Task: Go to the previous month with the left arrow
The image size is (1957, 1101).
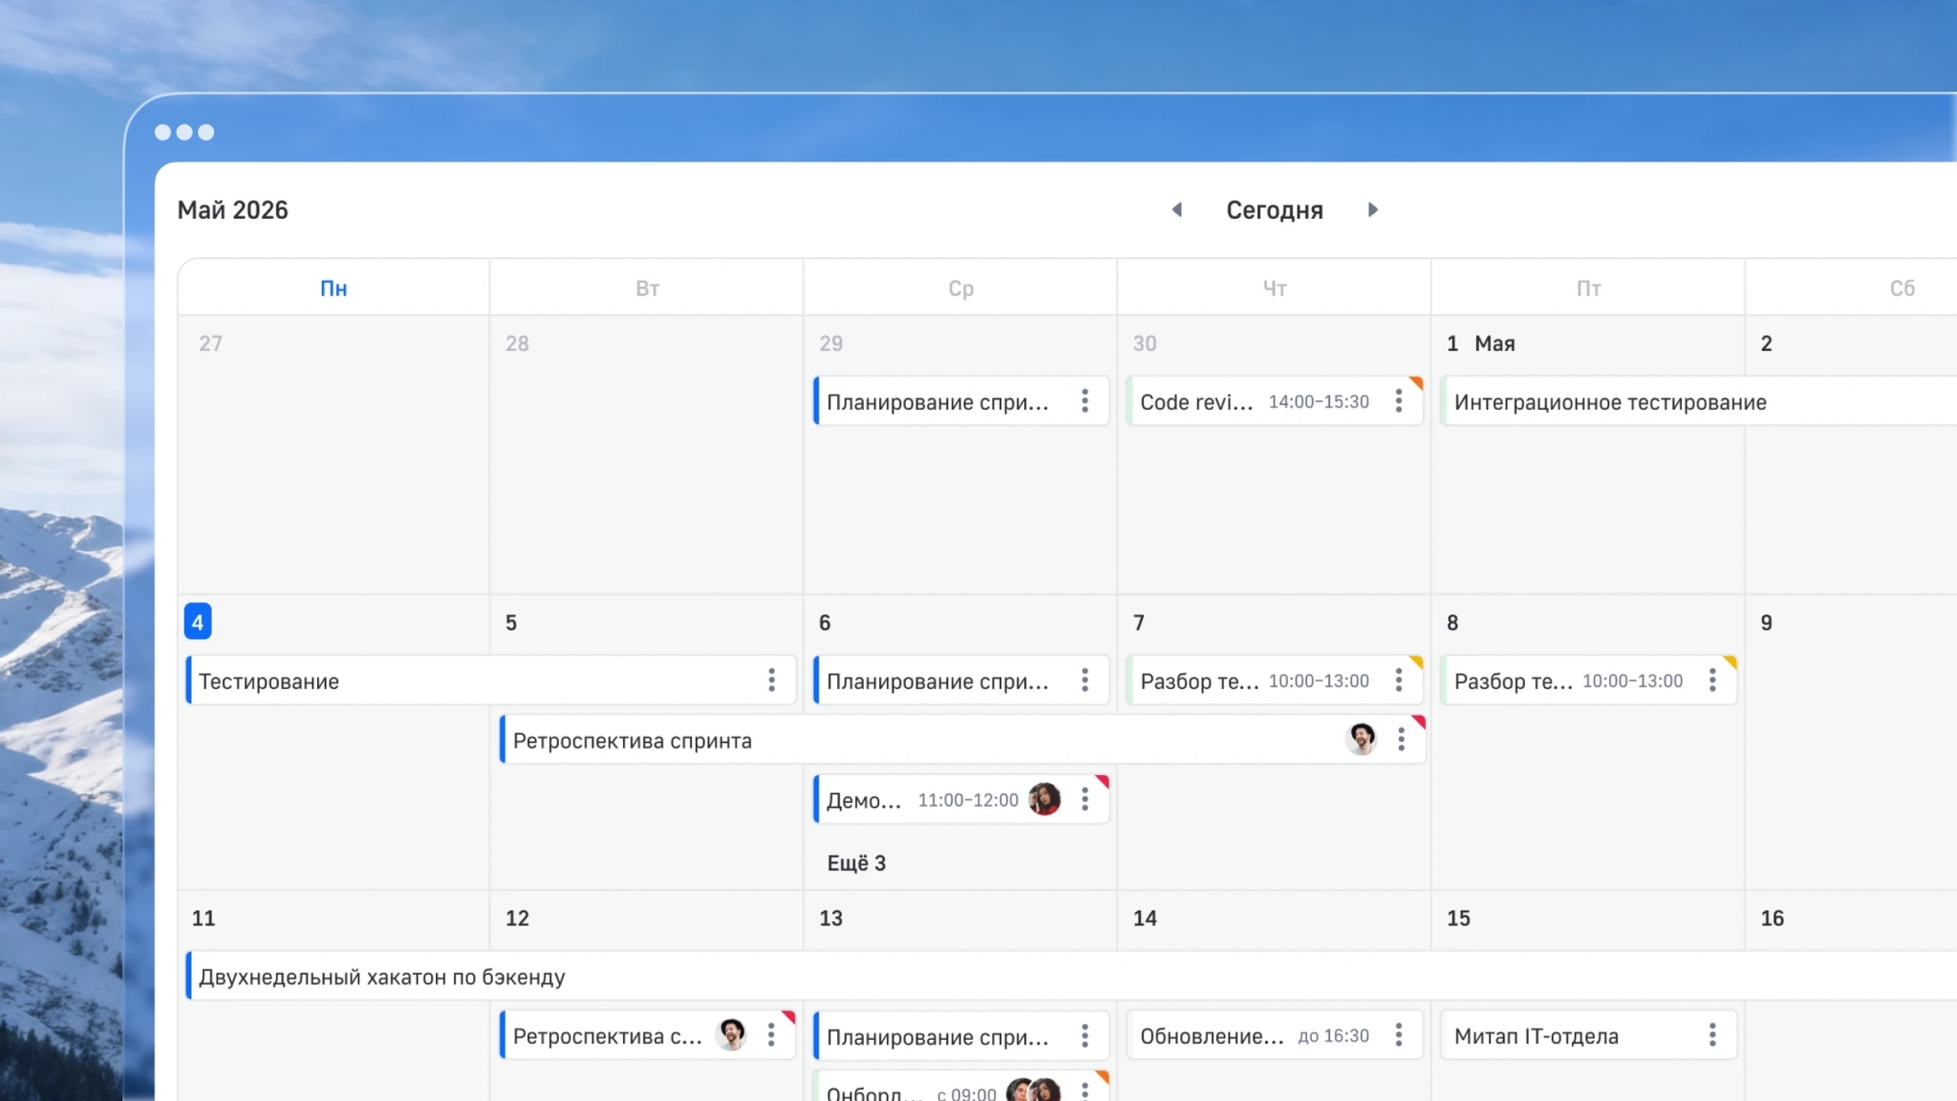Action: [1177, 209]
